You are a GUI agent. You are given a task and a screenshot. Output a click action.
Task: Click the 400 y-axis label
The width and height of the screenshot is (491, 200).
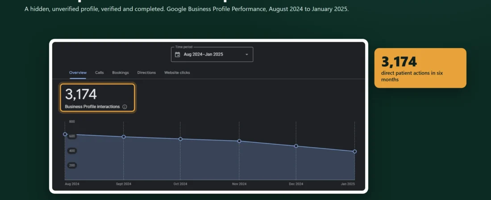point(72,151)
